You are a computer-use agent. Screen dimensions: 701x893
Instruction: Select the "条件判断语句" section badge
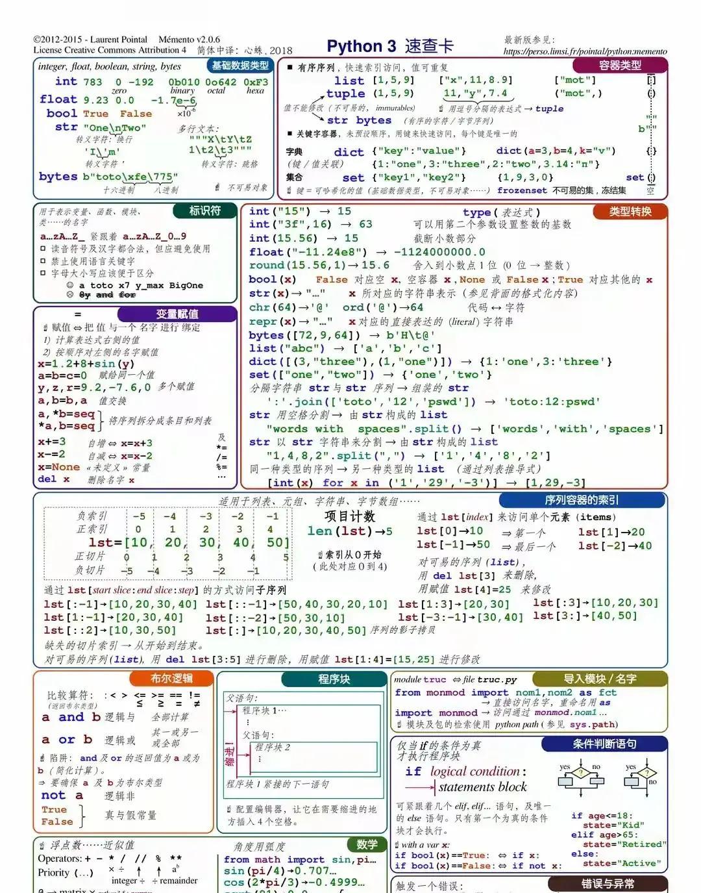coord(604,744)
